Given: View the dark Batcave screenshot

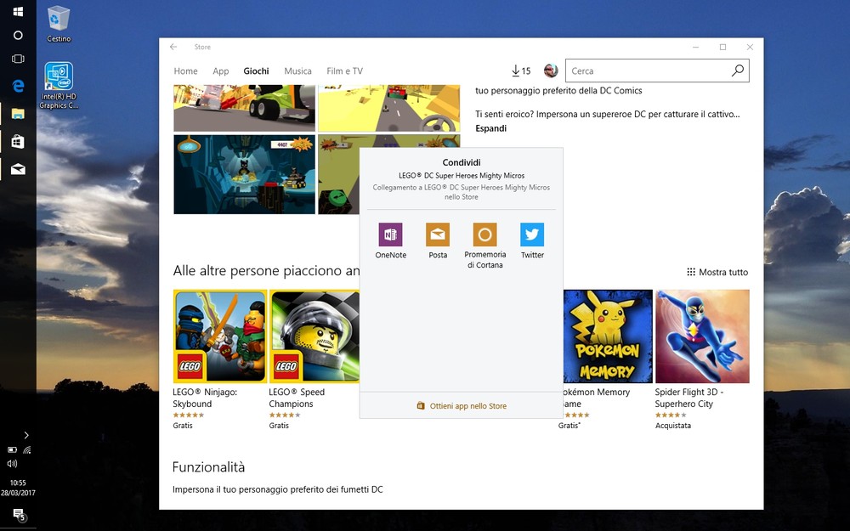Looking at the screenshot, I should point(244,174).
